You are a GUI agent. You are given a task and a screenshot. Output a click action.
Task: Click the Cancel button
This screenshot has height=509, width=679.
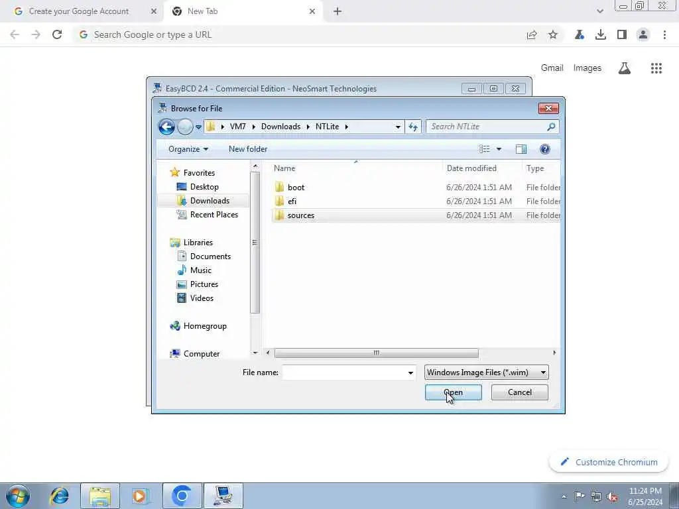519,392
